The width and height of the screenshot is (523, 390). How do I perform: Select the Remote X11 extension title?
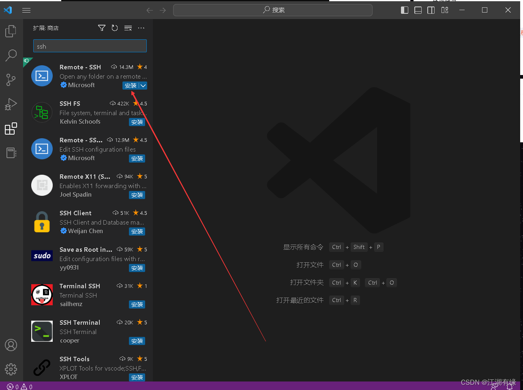[x=85, y=177]
